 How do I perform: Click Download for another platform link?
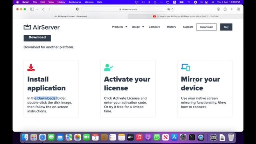click(x=49, y=47)
